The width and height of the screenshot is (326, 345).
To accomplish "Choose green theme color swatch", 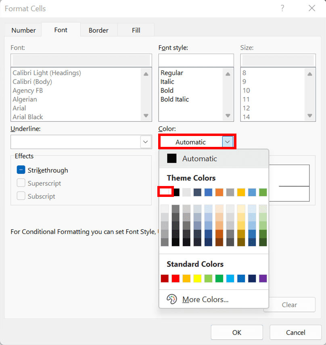I will pos(263,192).
